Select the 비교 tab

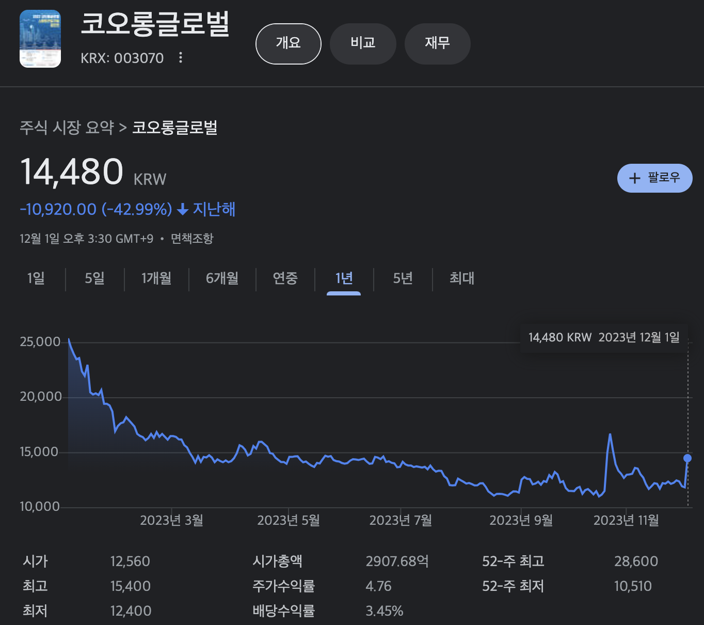point(363,43)
